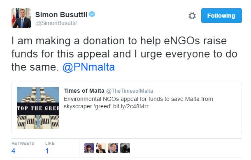Click the blue verified badge
This screenshot has width=251, height=160.
pos(92,14)
